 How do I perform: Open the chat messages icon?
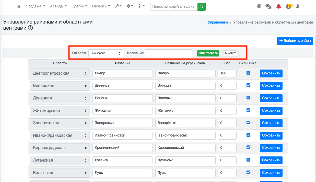pos(268,7)
